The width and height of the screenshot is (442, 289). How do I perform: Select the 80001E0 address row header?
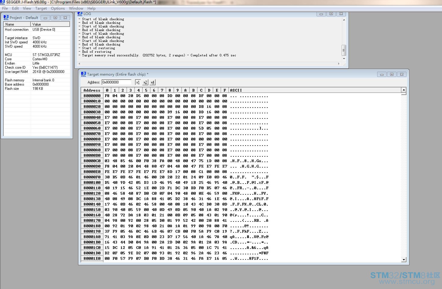[x=92, y=259]
